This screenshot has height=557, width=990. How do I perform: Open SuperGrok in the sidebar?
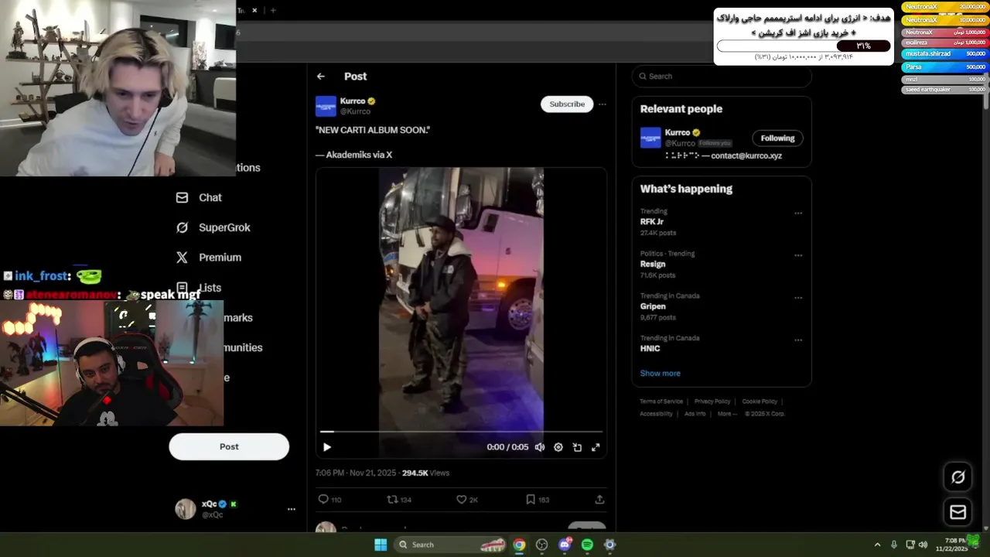pos(224,228)
